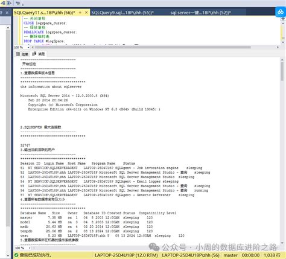Click the messages pane scroll down arrow

282,243
